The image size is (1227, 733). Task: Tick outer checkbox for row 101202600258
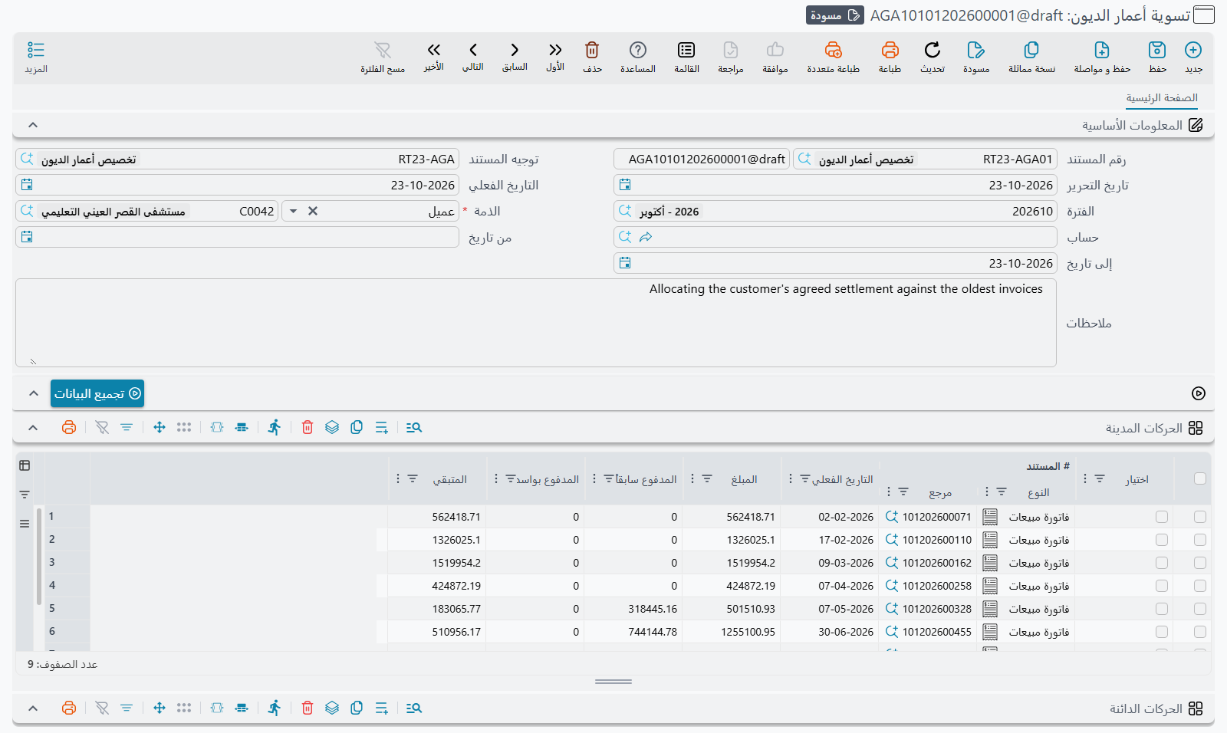(x=1200, y=586)
